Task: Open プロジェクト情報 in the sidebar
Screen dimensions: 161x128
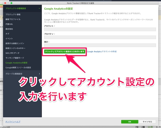Action: tap(13, 15)
